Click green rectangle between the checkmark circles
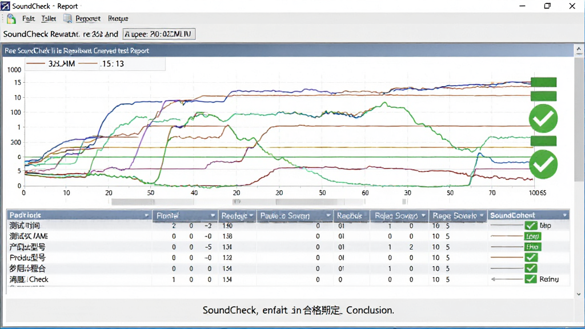The image size is (585, 329). [544, 141]
